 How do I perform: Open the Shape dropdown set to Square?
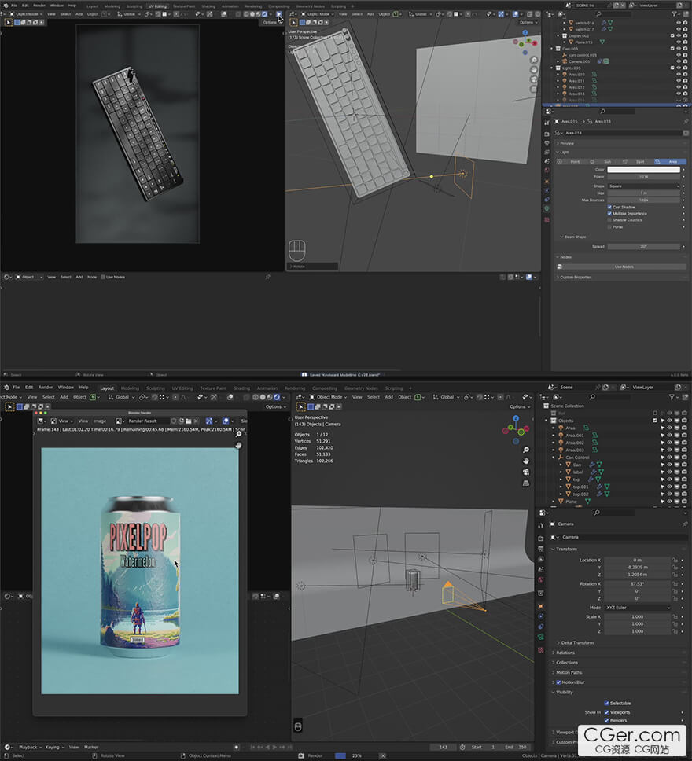click(x=643, y=186)
